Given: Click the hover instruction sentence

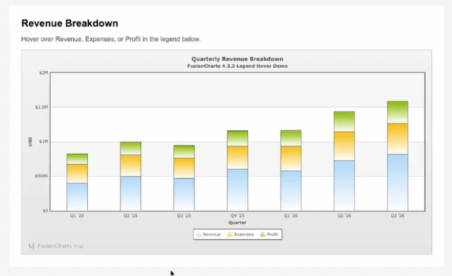Looking at the screenshot, I should (x=111, y=39).
